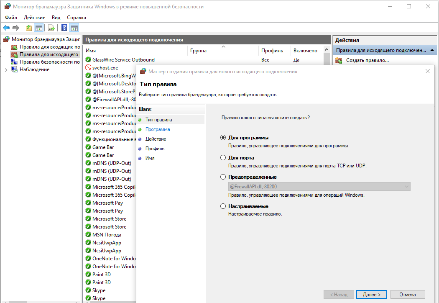Click the Отмена button
The height and width of the screenshot is (303, 439).
coord(408,295)
